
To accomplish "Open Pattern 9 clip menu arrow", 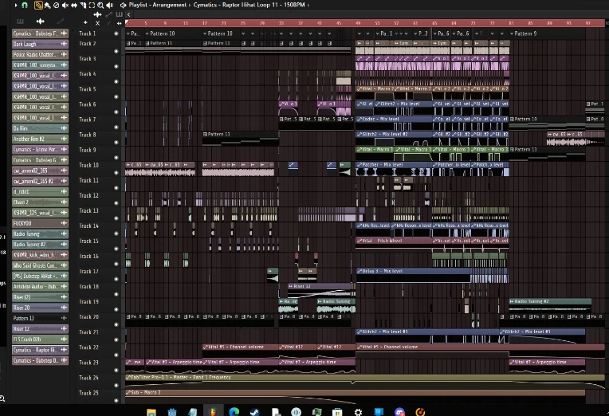I will point(512,33).
